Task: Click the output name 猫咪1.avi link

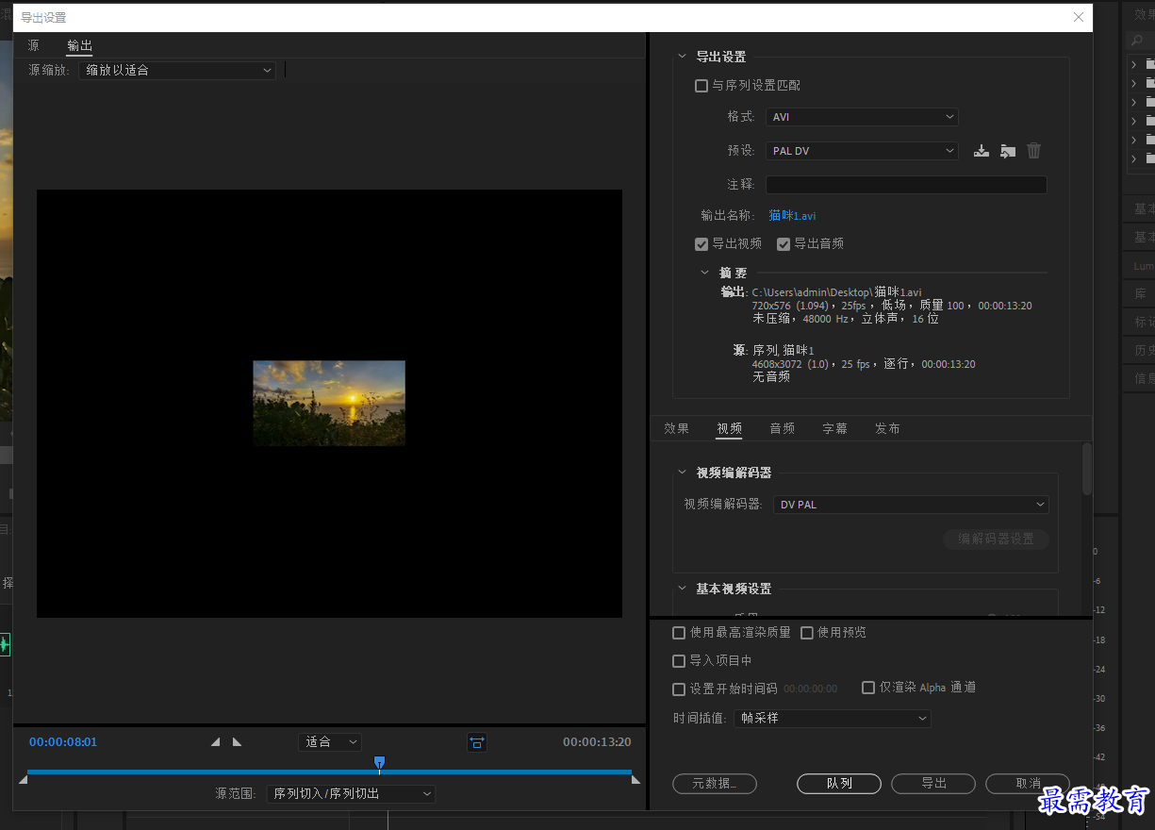Action: pyautogui.click(x=792, y=216)
